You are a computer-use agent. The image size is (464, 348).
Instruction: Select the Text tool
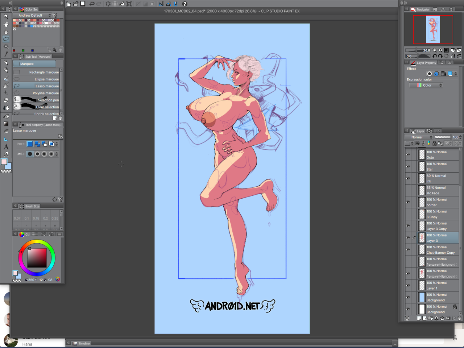(6, 147)
